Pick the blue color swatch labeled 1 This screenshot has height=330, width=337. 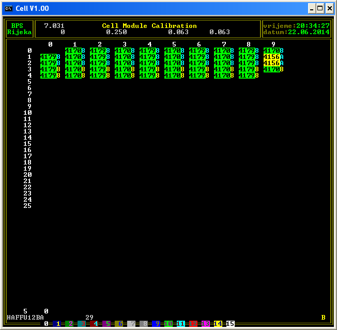pos(58,324)
